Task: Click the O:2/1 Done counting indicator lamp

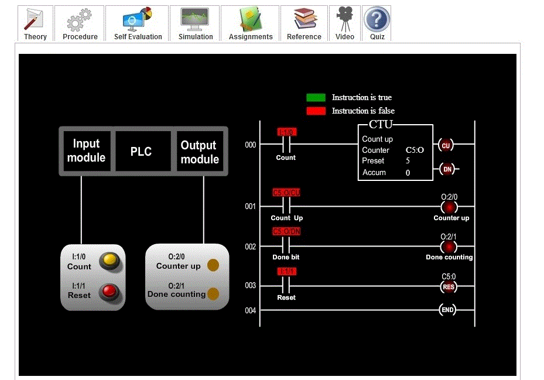Action: pyautogui.click(x=213, y=293)
